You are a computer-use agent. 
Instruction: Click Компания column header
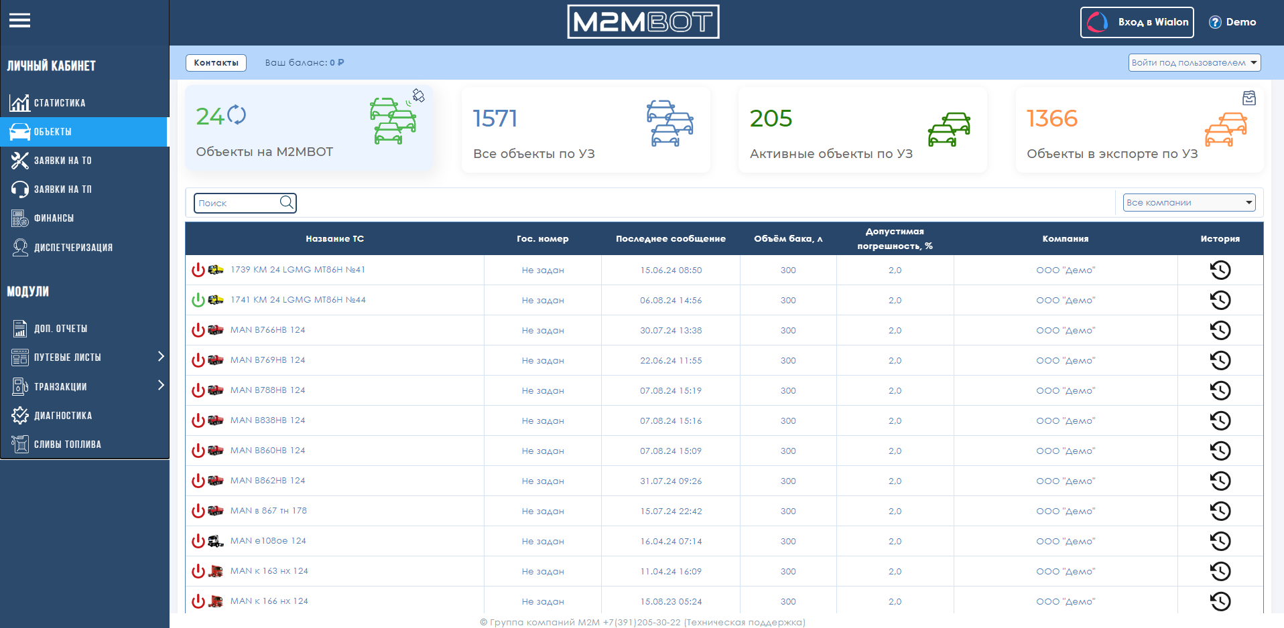point(1066,238)
